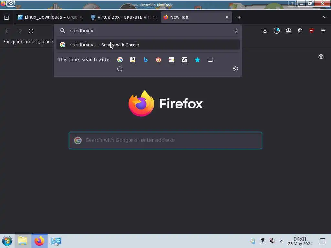
Task: Search this time with eBay
Action: 172,60
